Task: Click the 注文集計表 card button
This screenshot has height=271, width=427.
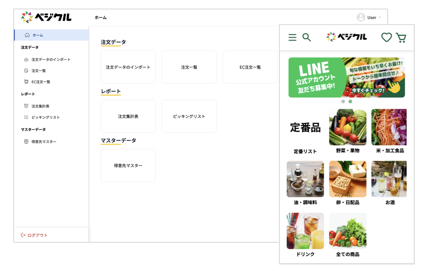Action: click(128, 116)
